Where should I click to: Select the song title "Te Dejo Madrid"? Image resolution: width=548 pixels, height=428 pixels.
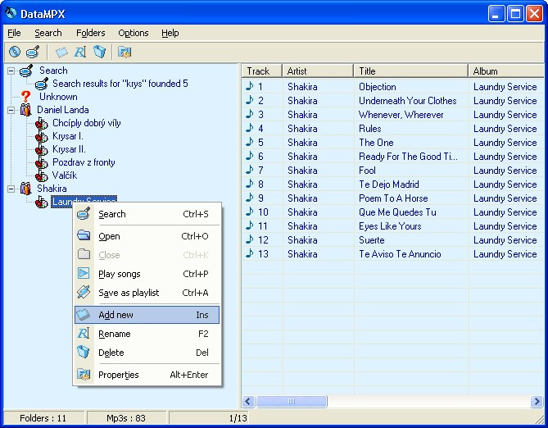388,184
